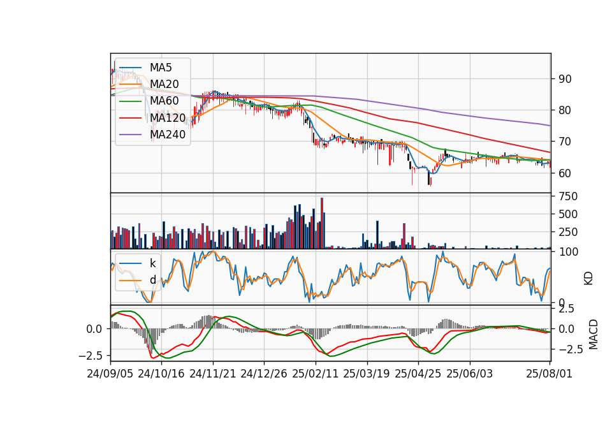Image resolution: width=612 pixels, height=440 pixels.
Task: Click the MACD axis title
Action: coord(594,335)
